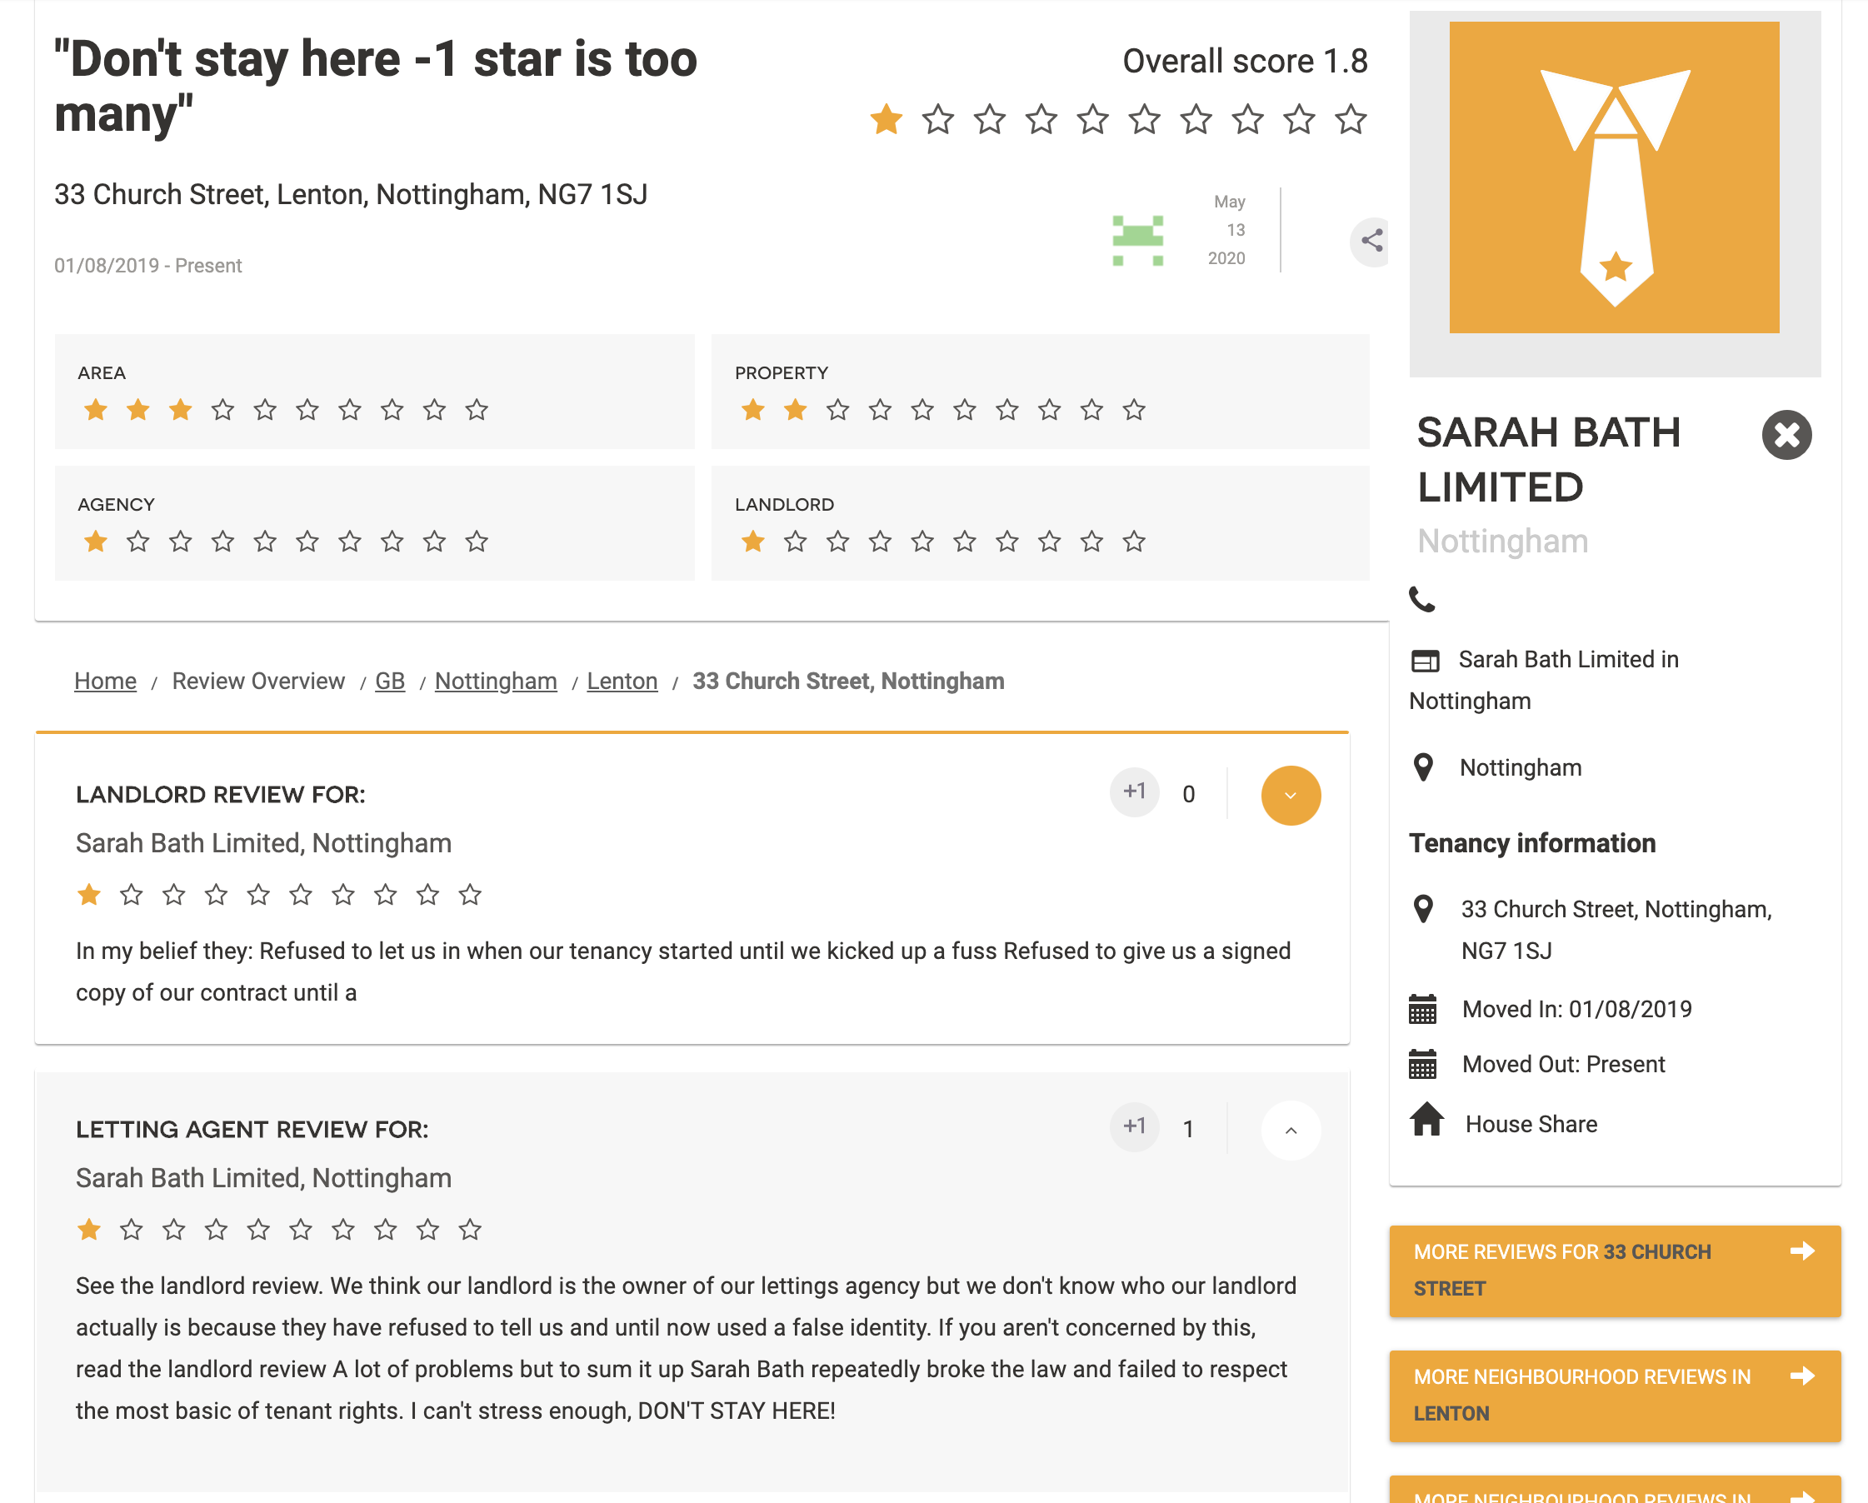Open More Neighbourhood Reviews in Lenton

(x=1613, y=1396)
